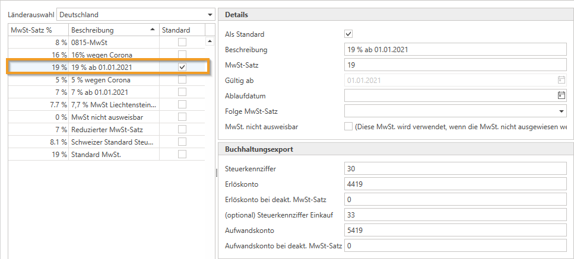Viewport: 574px width, 259px height.
Task: Click the MwSt-Satz input field
Action: (454, 65)
